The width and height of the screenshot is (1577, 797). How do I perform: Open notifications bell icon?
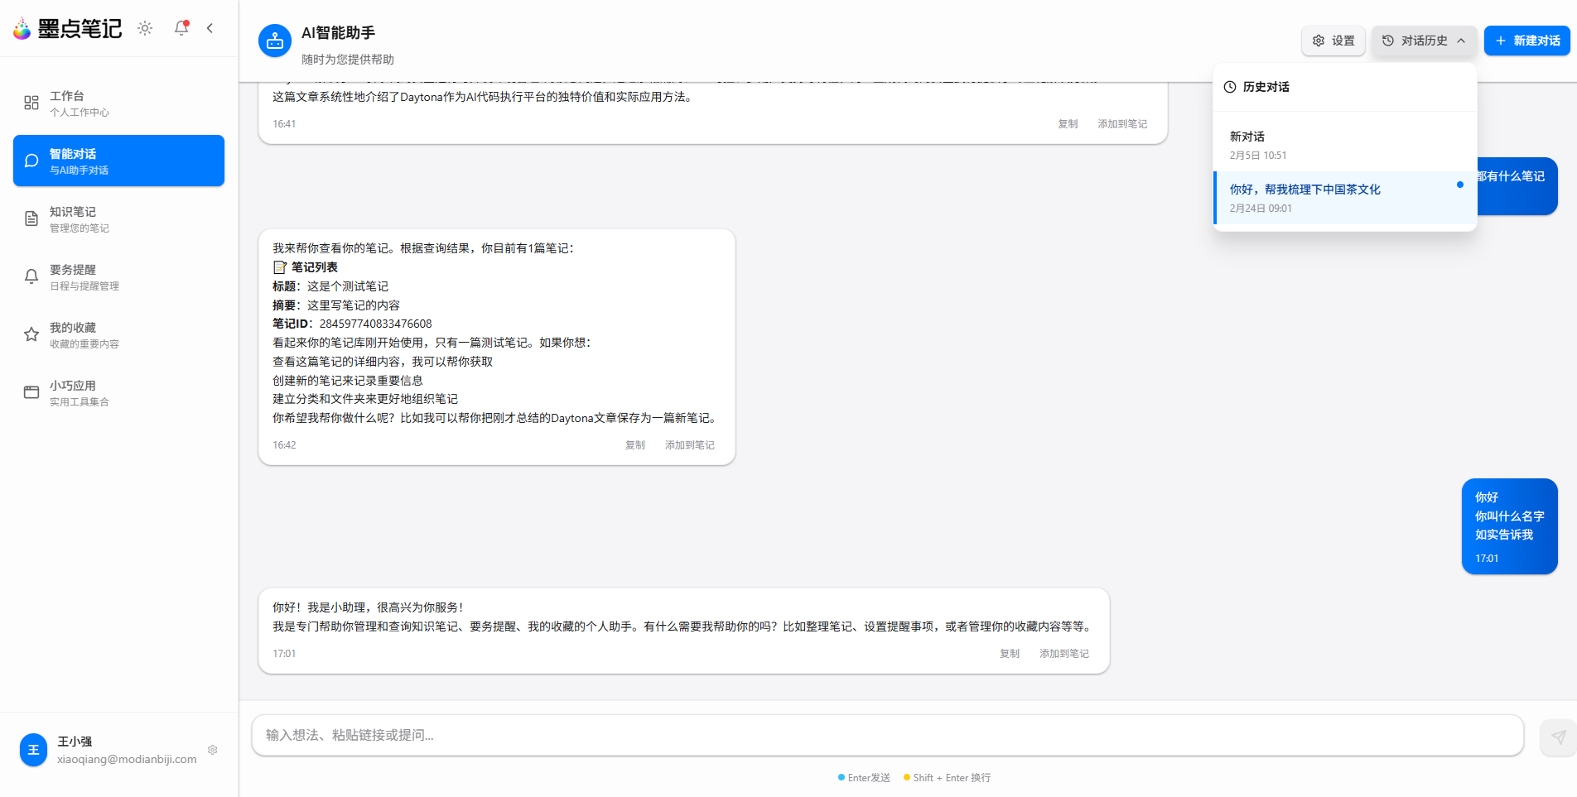pyautogui.click(x=181, y=28)
